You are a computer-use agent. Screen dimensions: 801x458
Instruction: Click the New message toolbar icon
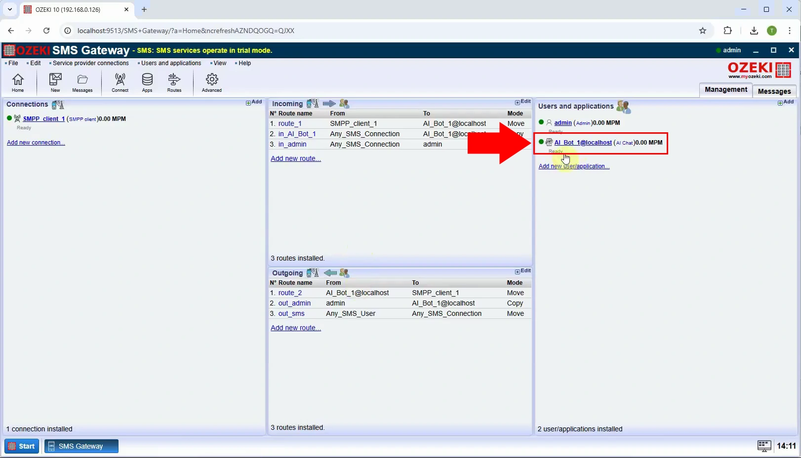(x=55, y=82)
